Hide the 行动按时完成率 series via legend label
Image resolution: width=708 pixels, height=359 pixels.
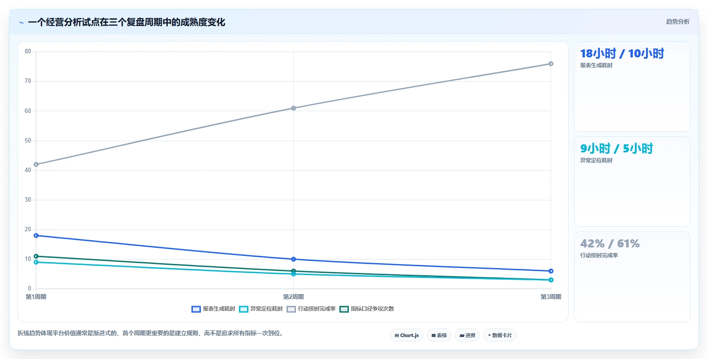tap(317, 309)
